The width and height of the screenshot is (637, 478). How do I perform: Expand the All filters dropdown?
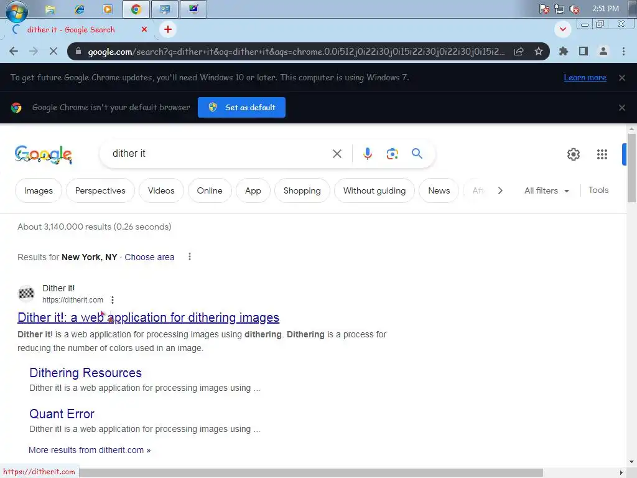click(547, 190)
